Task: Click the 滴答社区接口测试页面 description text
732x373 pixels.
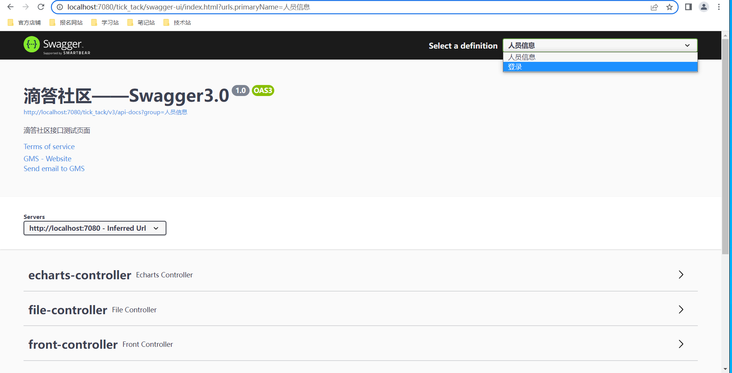Action: coord(57,131)
